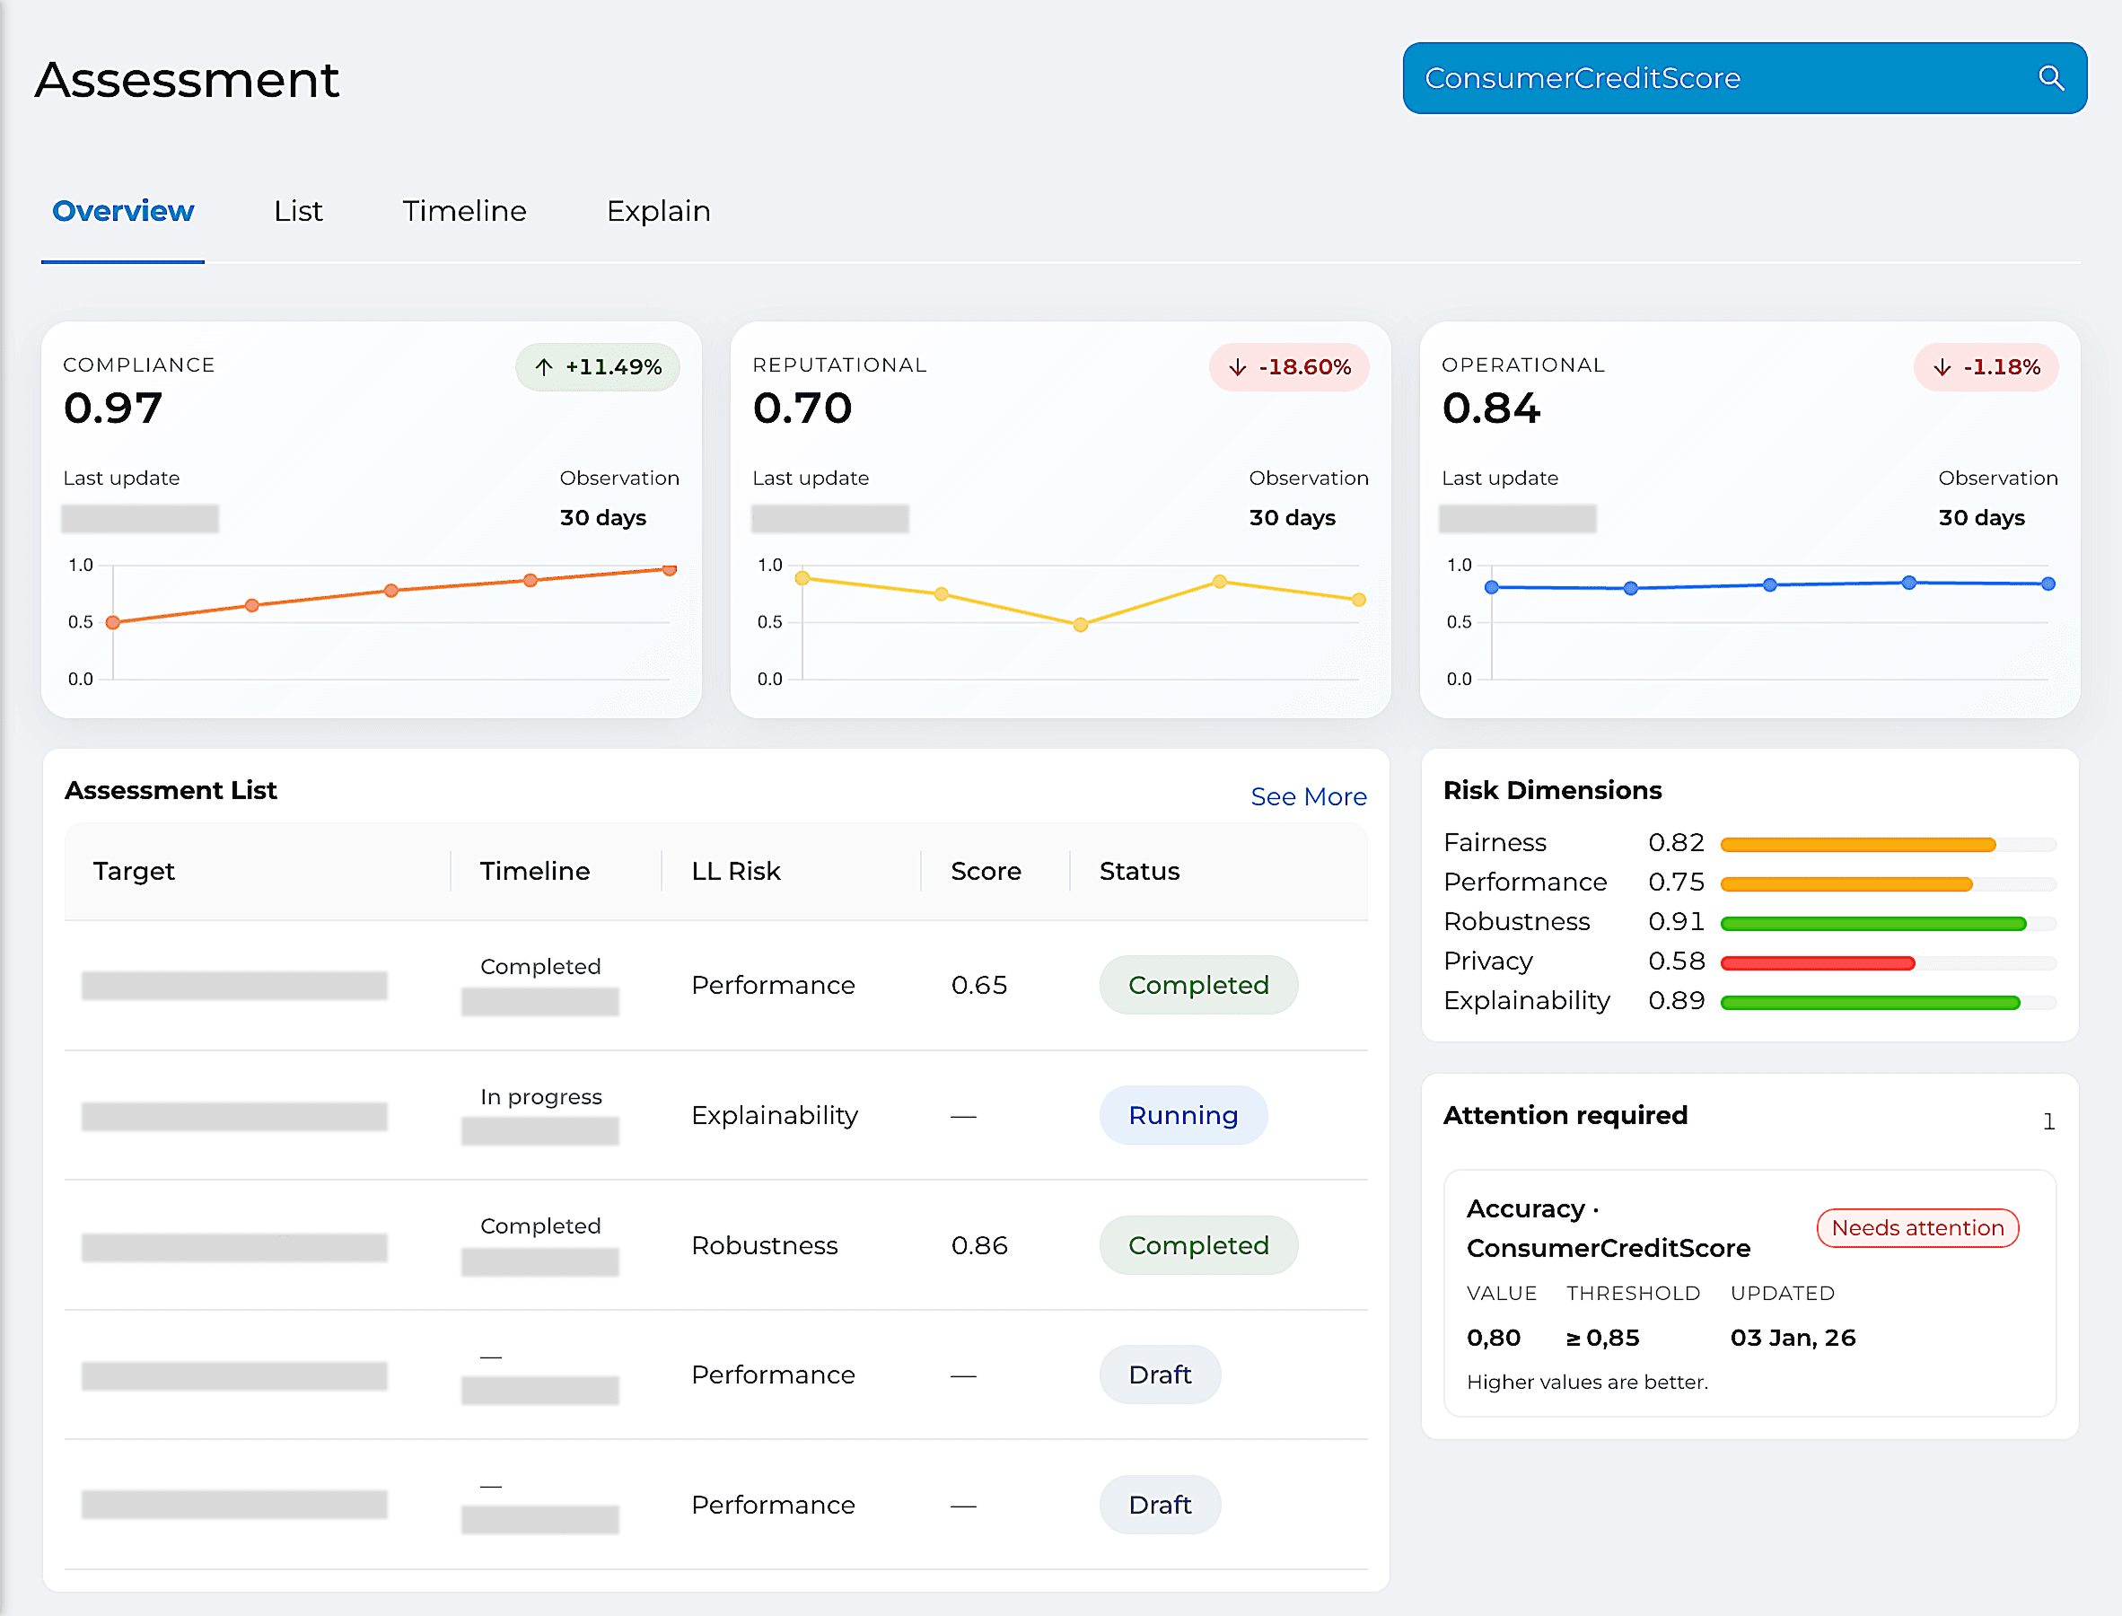Switch to the Timeline tab
Screen dimensions: 2122x1616
[x=464, y=211]
